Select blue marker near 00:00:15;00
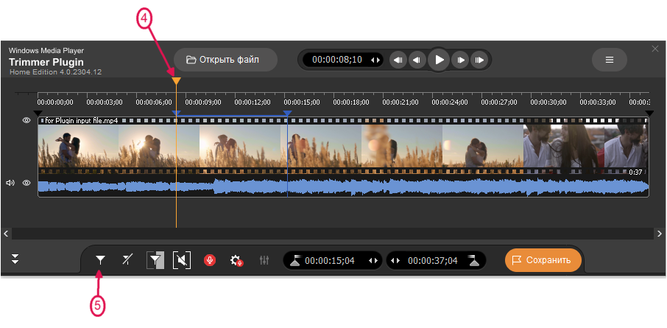667x328 pixels. click(288, 114)
